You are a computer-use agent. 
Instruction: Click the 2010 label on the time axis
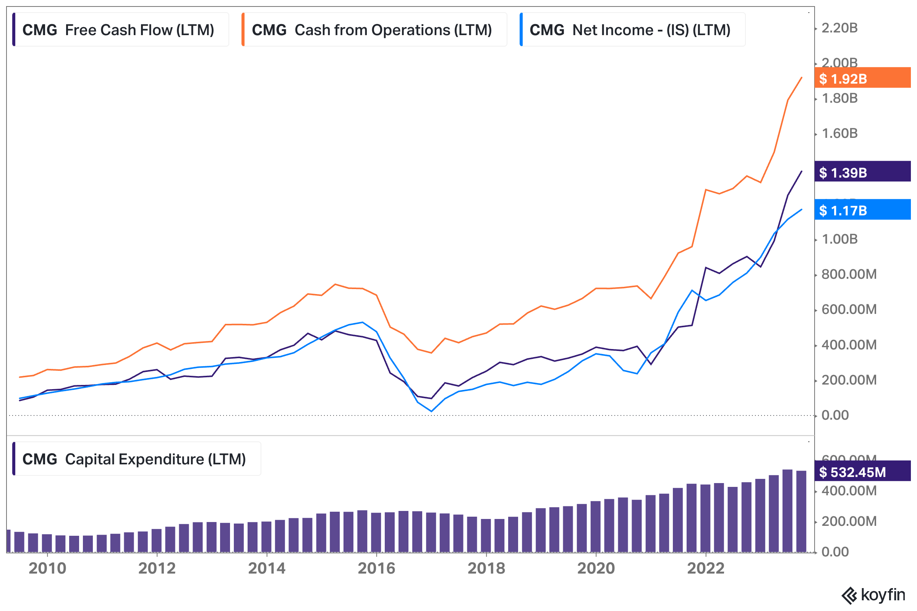tap(47, 569)
